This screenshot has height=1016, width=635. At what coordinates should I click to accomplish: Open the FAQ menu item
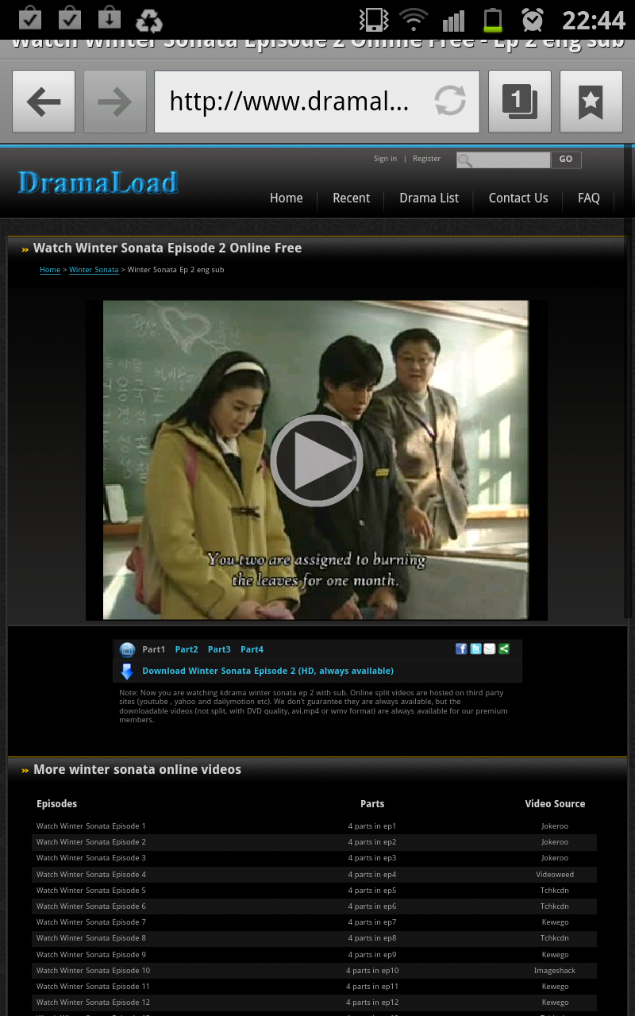589,198
